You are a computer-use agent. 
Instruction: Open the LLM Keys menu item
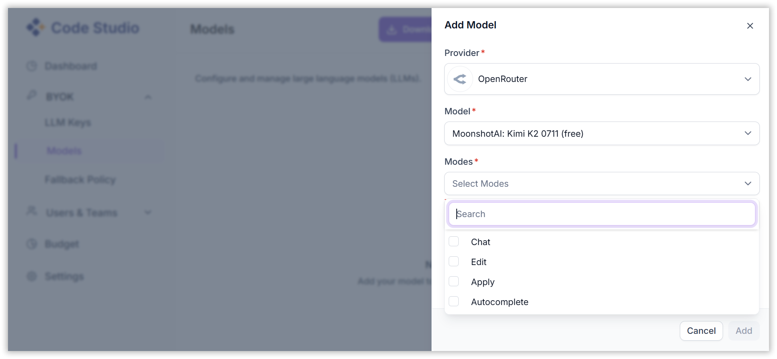tap(68, 123)
